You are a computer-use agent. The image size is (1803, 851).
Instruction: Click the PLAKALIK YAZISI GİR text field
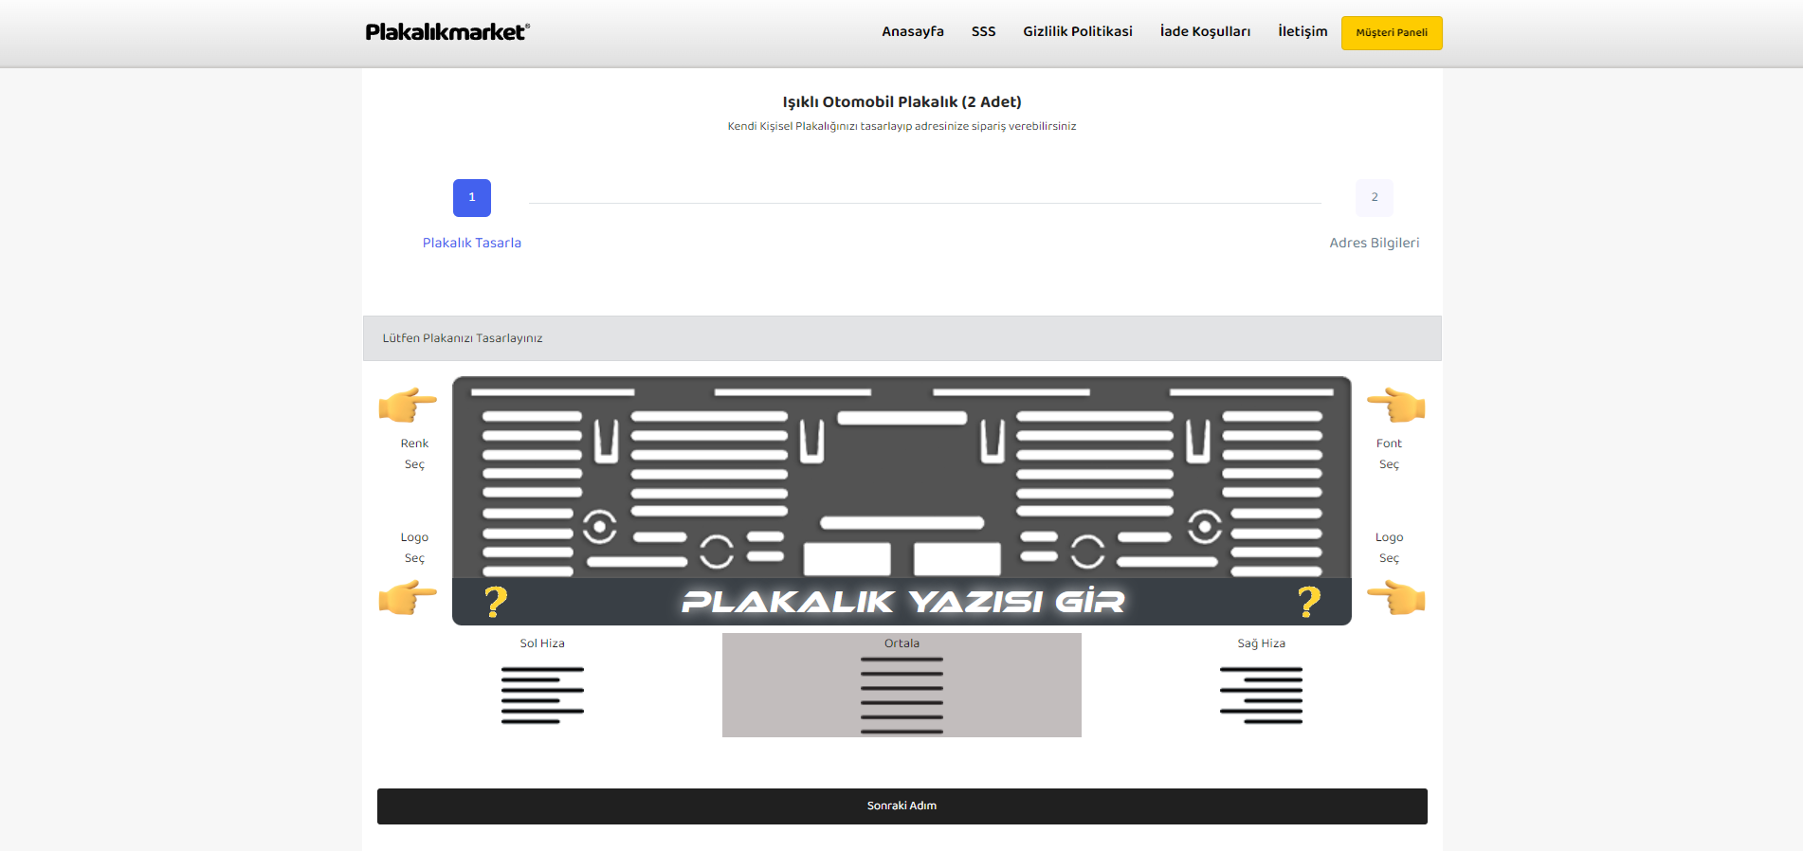click(901, 602)
